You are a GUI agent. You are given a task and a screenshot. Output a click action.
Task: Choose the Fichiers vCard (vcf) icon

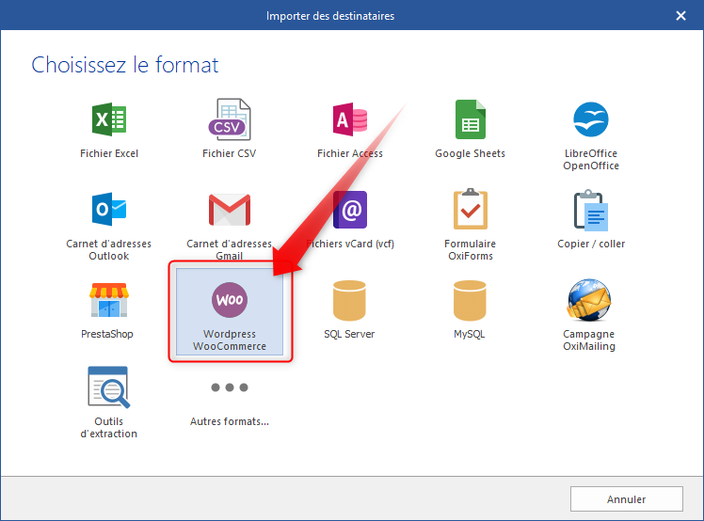[350, 210]
